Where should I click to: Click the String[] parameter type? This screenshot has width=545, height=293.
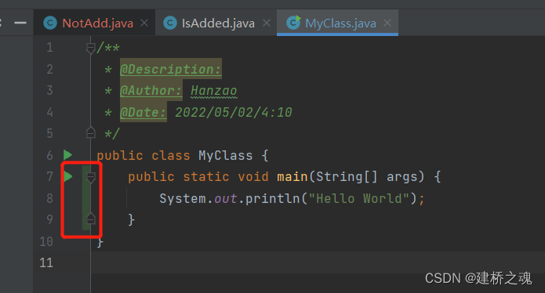pos(347,177)
